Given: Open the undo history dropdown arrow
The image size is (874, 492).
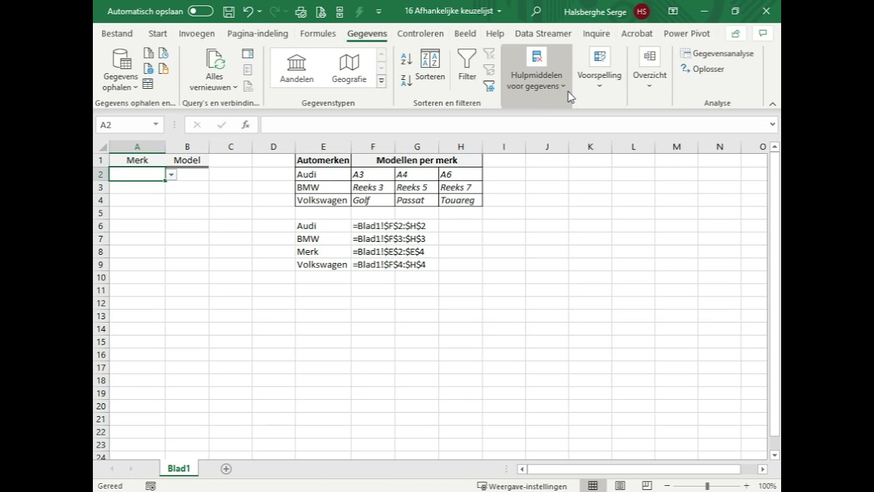Looking at the screenshot, I should click(x=259, y=12).
